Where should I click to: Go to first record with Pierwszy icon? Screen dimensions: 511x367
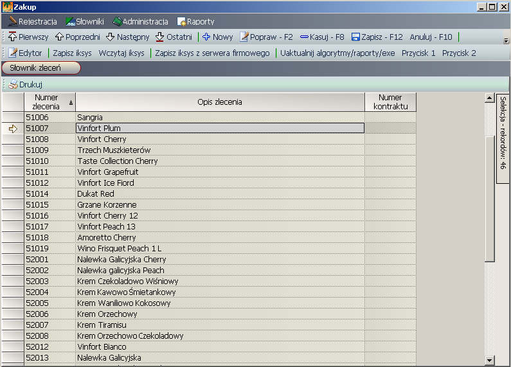(x=12, y=37)
